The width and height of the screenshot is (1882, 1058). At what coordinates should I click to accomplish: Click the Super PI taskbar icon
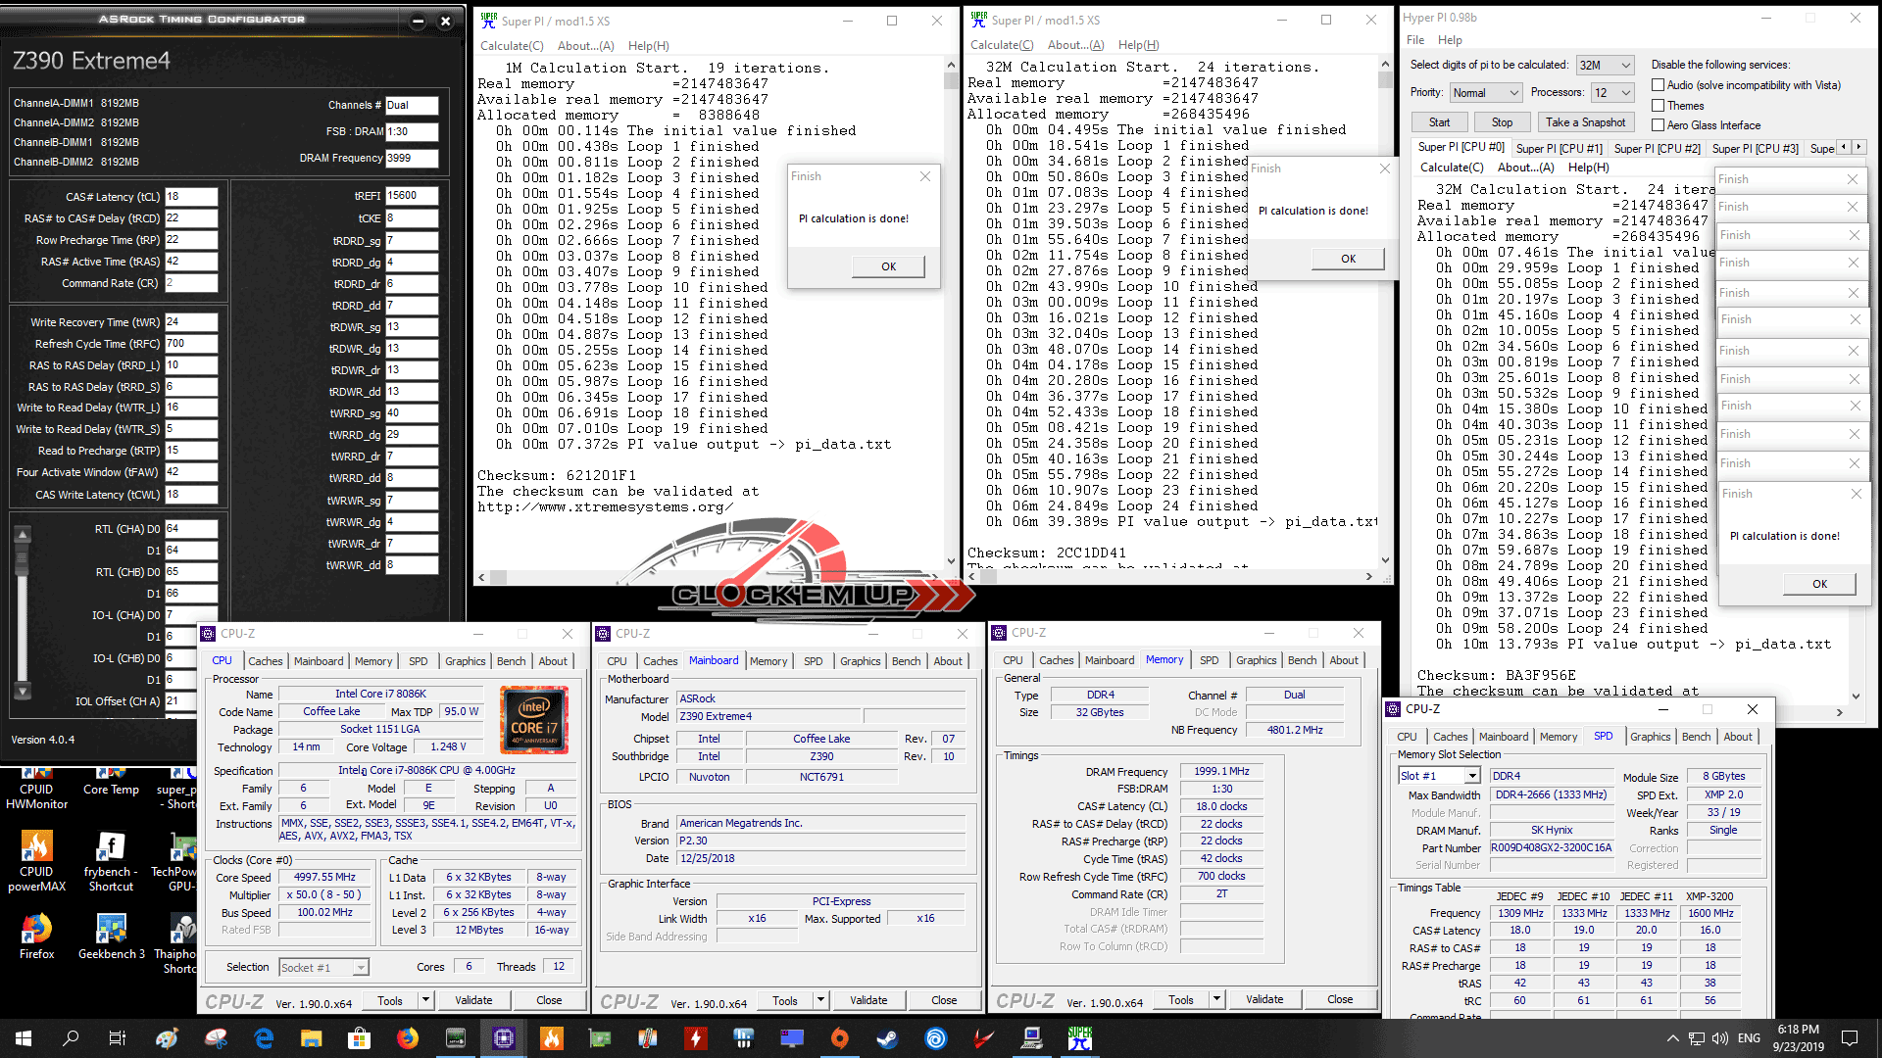[x=1079, y=1037]
